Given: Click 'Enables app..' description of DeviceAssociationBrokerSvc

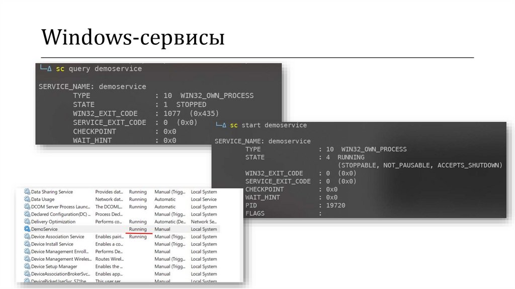Looking at the screenshot, I should 109,274.
